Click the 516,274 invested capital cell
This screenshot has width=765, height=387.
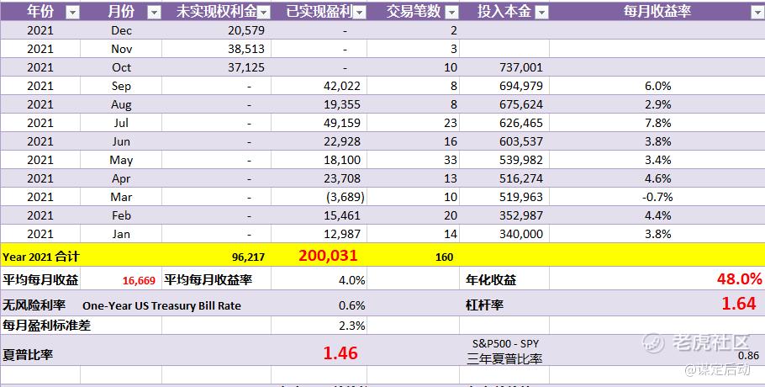[x=504, y=178]
